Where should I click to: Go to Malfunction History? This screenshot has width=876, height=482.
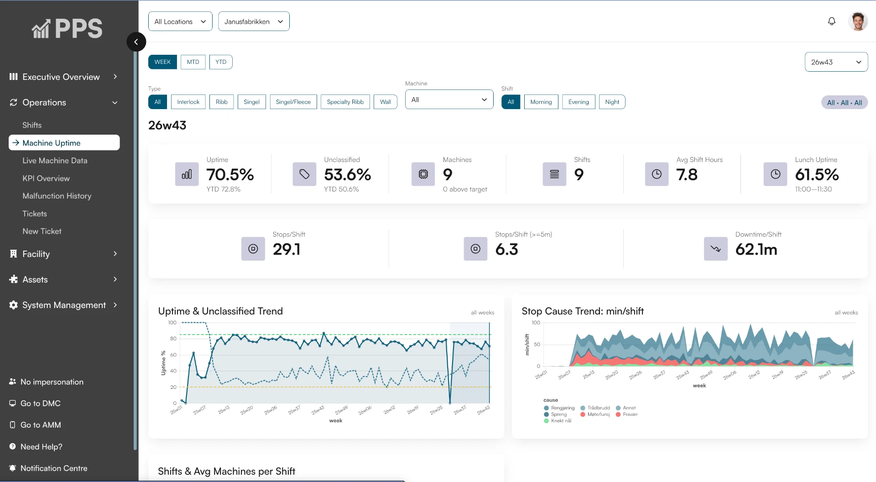[x=57, y=196]
